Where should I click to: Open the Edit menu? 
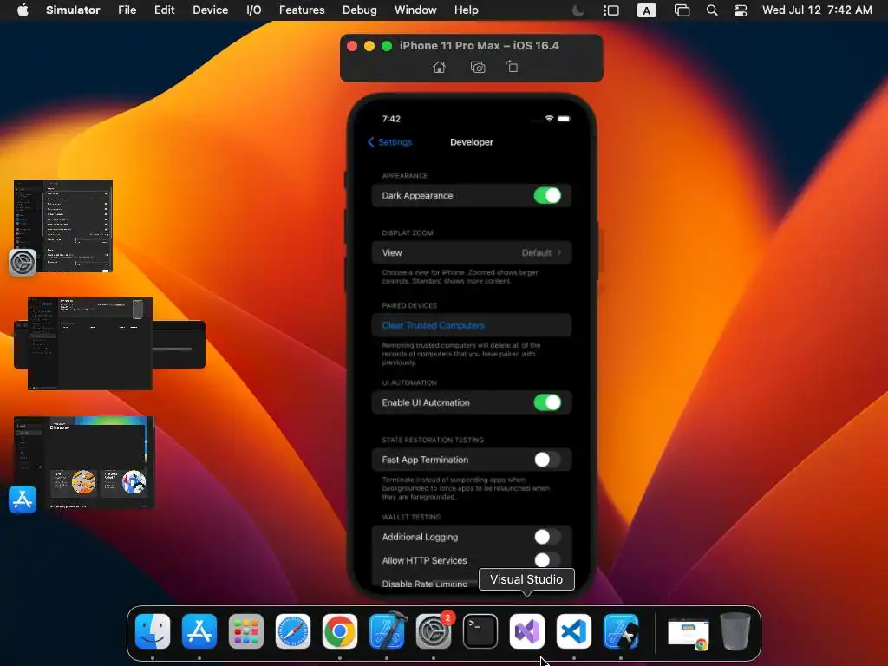point(164,10)
